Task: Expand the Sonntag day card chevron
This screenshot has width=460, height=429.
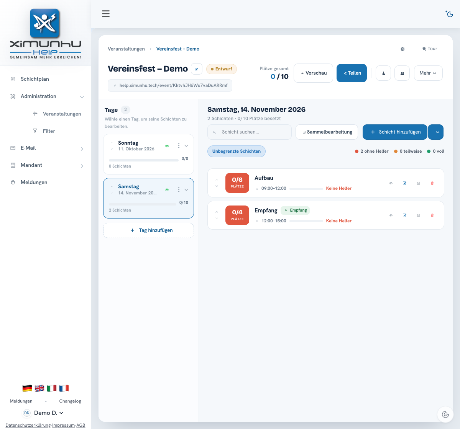Action: pos(186,146)
